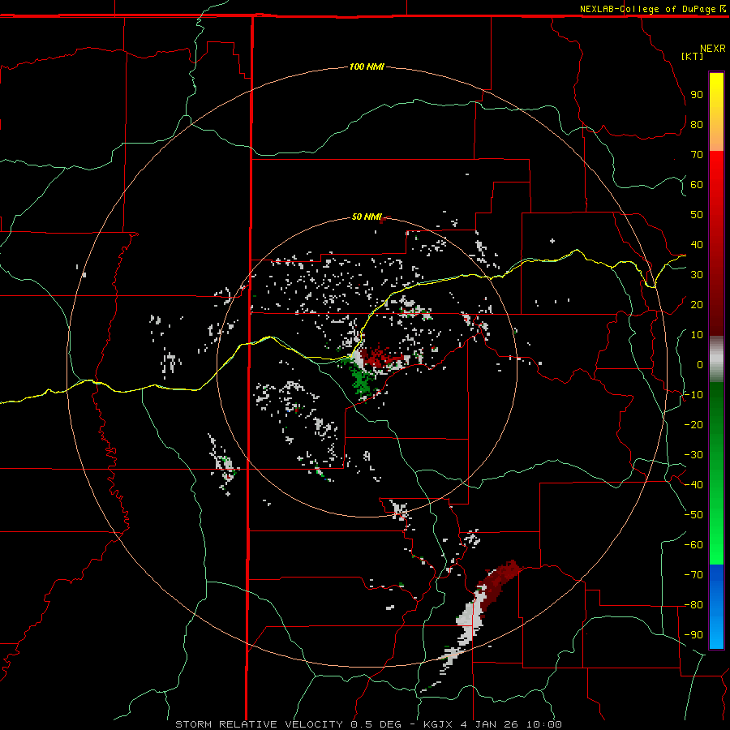
Task: Click the -10 value on velocity scale
Action: (693, 395)
